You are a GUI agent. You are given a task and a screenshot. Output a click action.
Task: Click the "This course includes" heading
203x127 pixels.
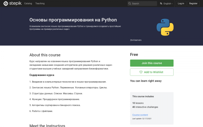pyautogui.click(x=143, y=97)
